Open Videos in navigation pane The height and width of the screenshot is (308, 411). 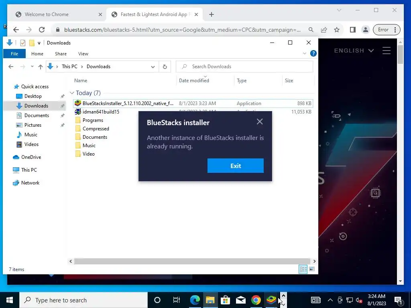(x=31, y=144)
